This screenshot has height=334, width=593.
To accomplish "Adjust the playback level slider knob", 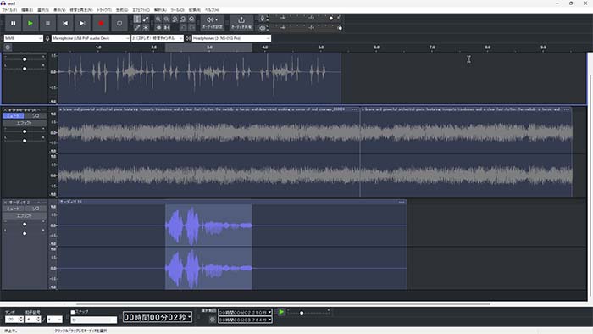I will pyautogui.click(x=340, y=28).
